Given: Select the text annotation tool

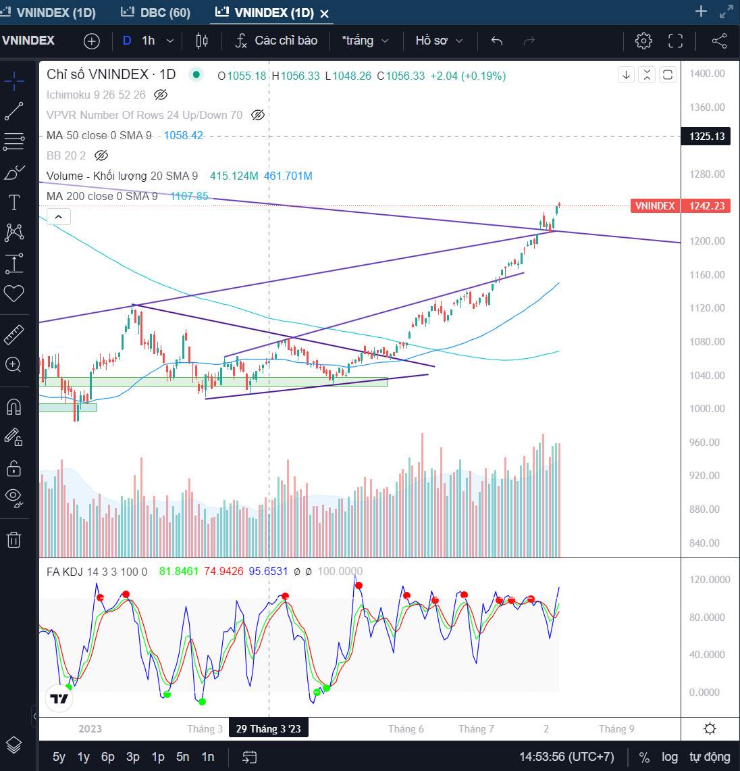Looking at the screenshot, I should (x=14, y=203).
